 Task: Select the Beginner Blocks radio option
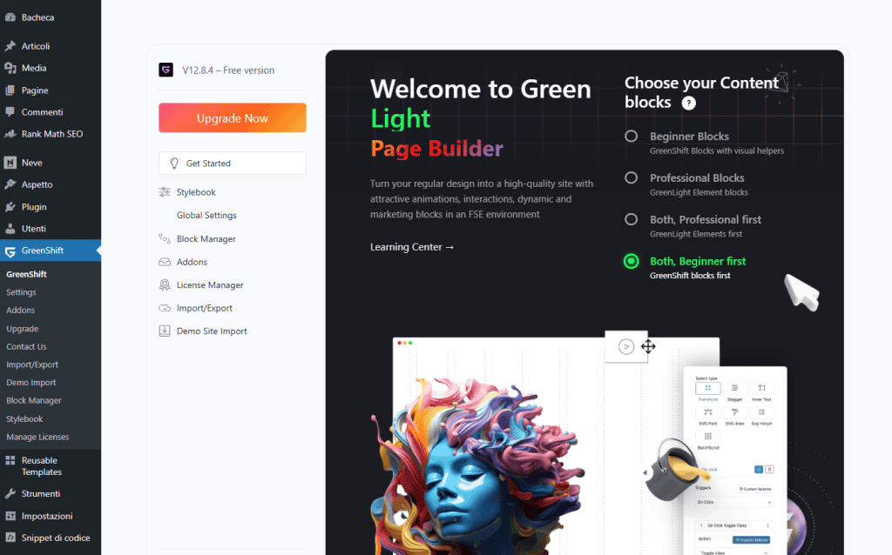(631, 137)
